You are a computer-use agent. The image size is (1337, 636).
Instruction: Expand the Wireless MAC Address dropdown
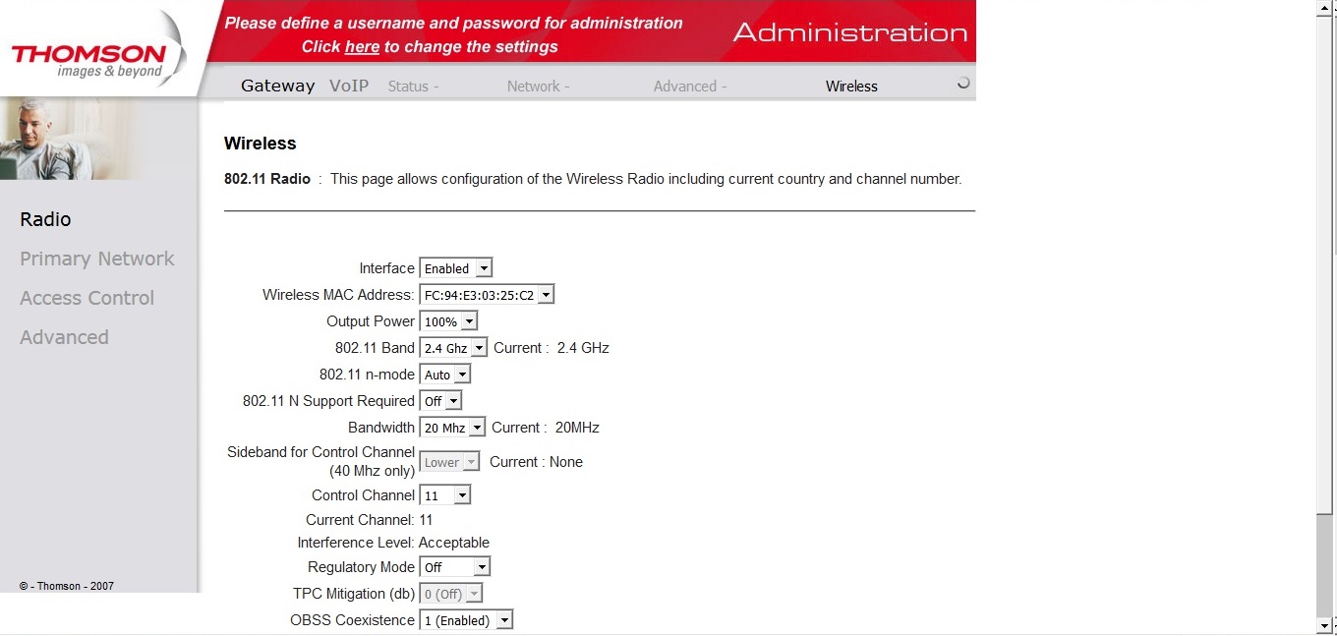point(487,295)
